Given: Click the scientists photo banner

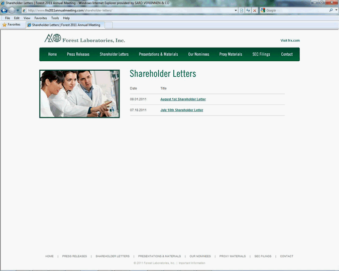Looking at the screenshot, I should (x=79, y=94).
